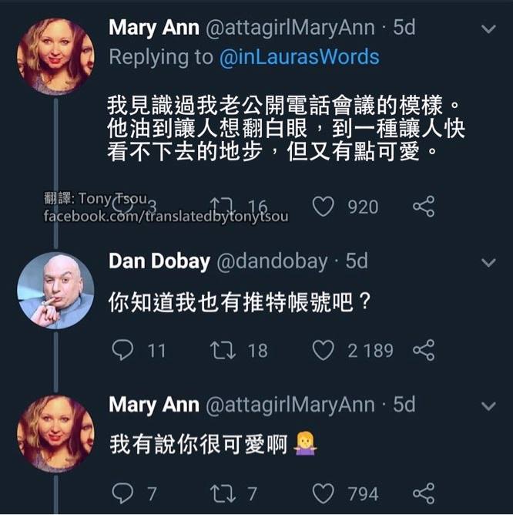513x515 pixels.
Task: View Mary Ann's avatar on last tweet
Action: pos(55,433)
